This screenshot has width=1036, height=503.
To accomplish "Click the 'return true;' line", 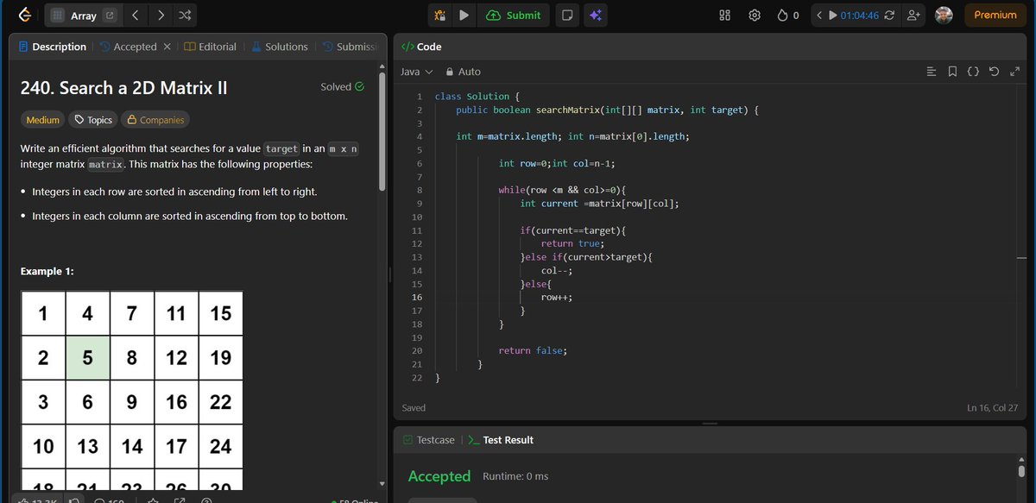I will (x=572, y=244).
